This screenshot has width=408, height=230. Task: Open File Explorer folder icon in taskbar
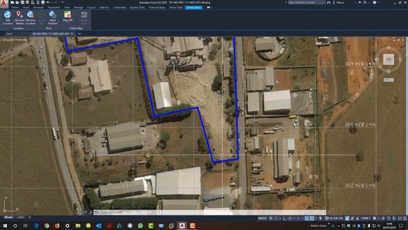point(78,226)
